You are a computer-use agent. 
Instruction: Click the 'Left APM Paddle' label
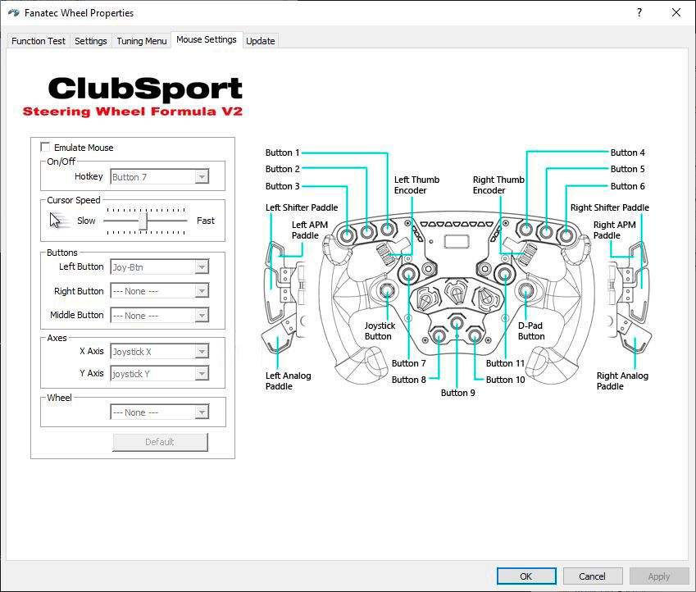click(x=310, y=230)
